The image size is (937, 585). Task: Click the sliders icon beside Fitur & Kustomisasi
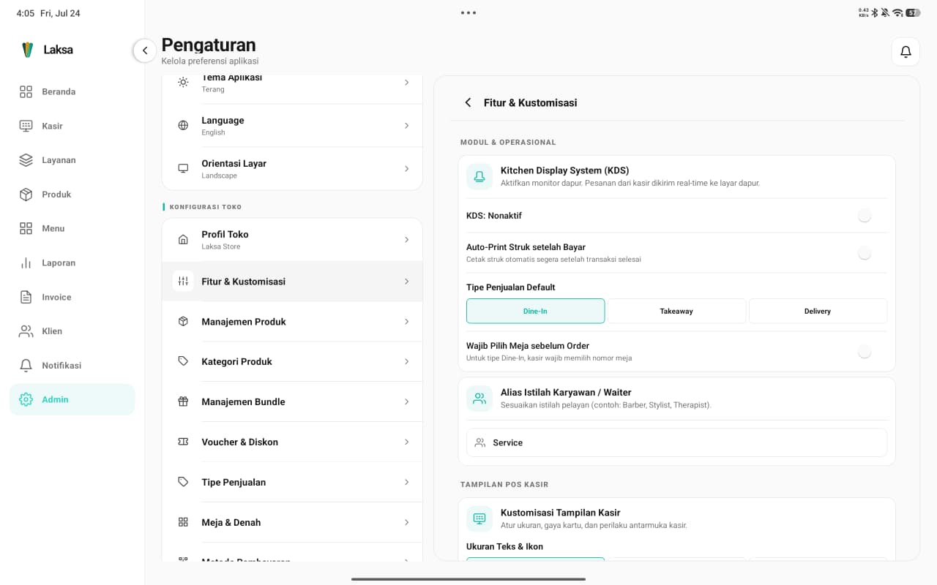pyautogui.click(x=183, y=282)
